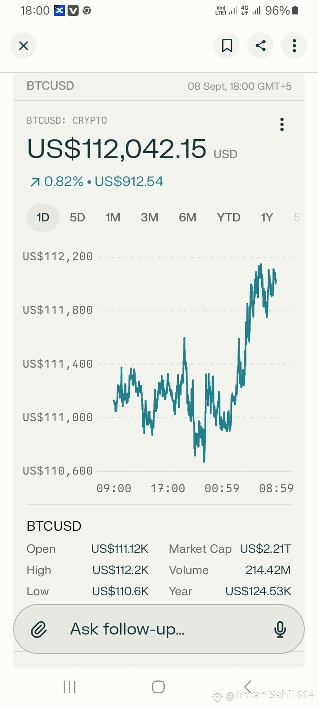Tap the Android back navigation arrow
The width and height of the screenshot is (318, 707).
pos(248,687)
